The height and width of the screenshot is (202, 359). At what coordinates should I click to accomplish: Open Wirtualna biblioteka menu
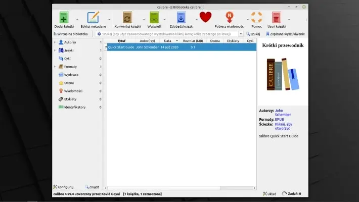coord(71,34)
